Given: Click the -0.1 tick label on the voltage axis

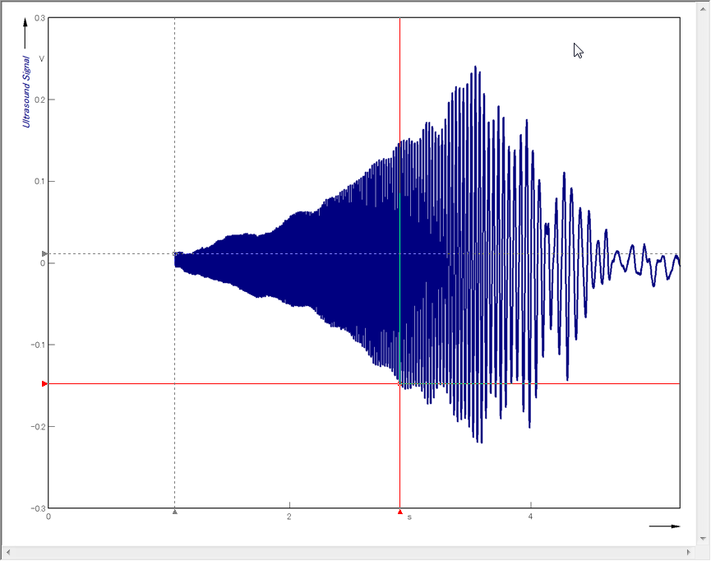Looking at the screenshot, I should pyautogui.click(x=38, y=345).
